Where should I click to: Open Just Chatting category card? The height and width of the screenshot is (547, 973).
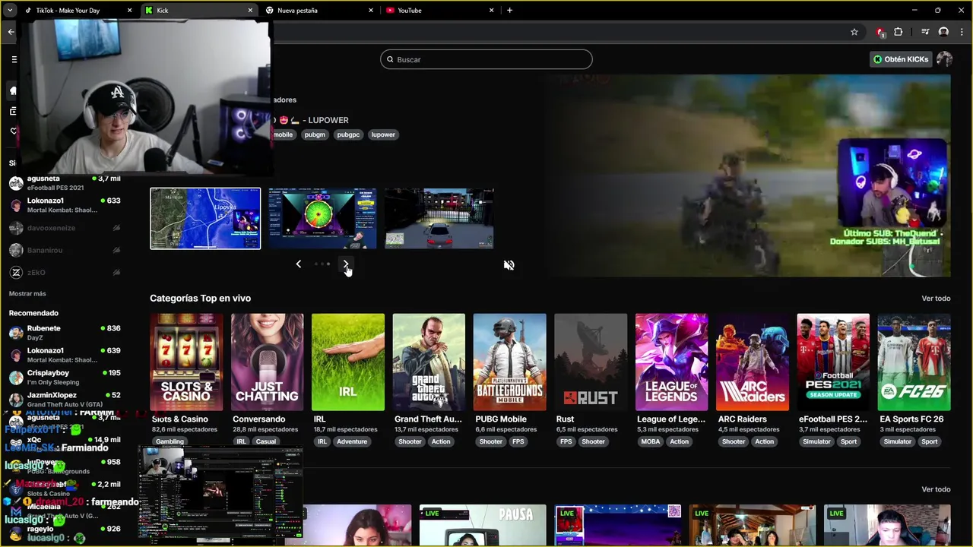click(267, 362)
